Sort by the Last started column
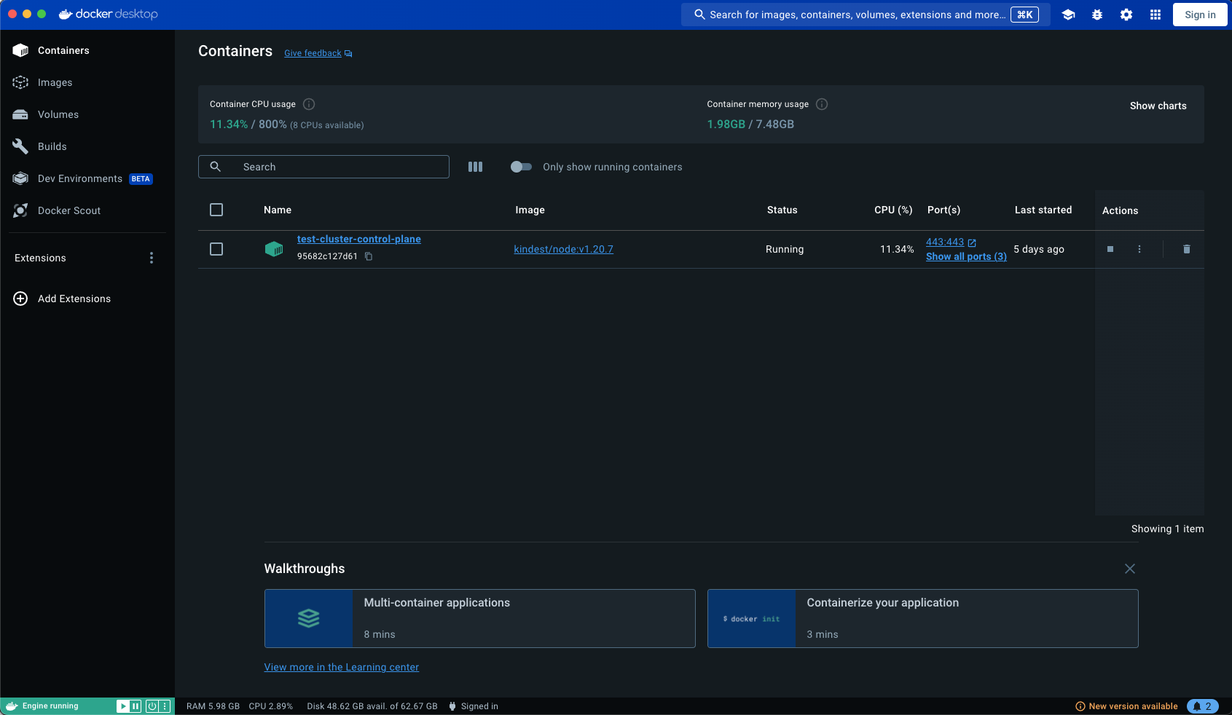 (x=1043, y=210)
